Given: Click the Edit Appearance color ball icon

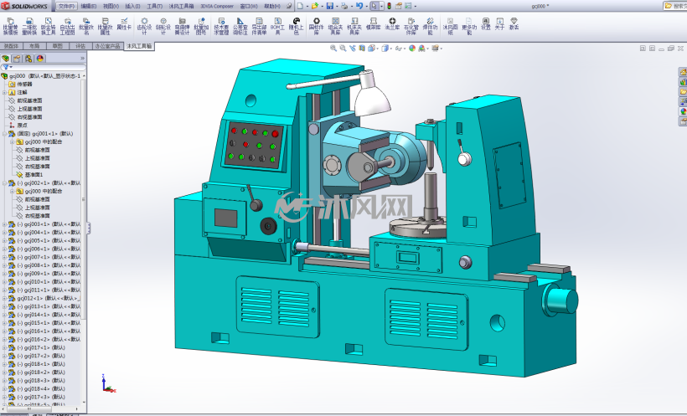Looking at the screenshot, I should coord(412,49).
